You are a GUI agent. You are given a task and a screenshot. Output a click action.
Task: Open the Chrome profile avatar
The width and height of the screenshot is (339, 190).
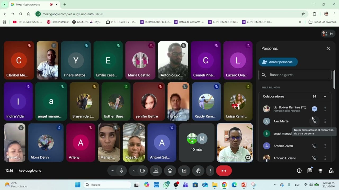[x=326, y=14]
